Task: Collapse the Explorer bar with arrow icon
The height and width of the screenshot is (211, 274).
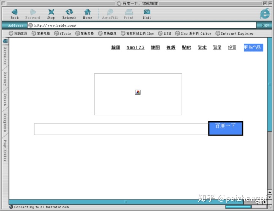Action: (x=5, y=41)
